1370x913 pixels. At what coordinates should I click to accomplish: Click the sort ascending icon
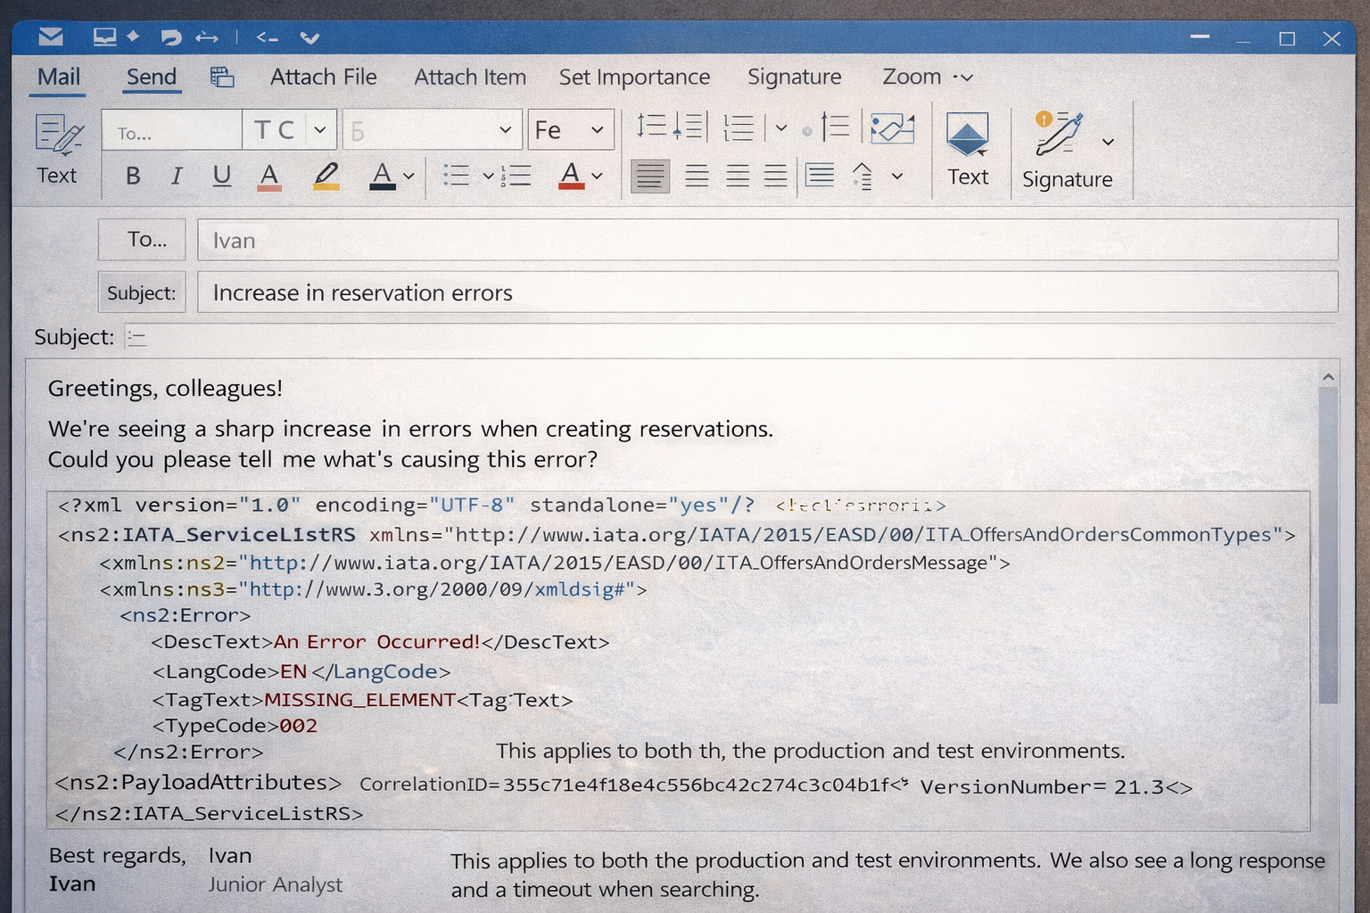coord(862,176)
